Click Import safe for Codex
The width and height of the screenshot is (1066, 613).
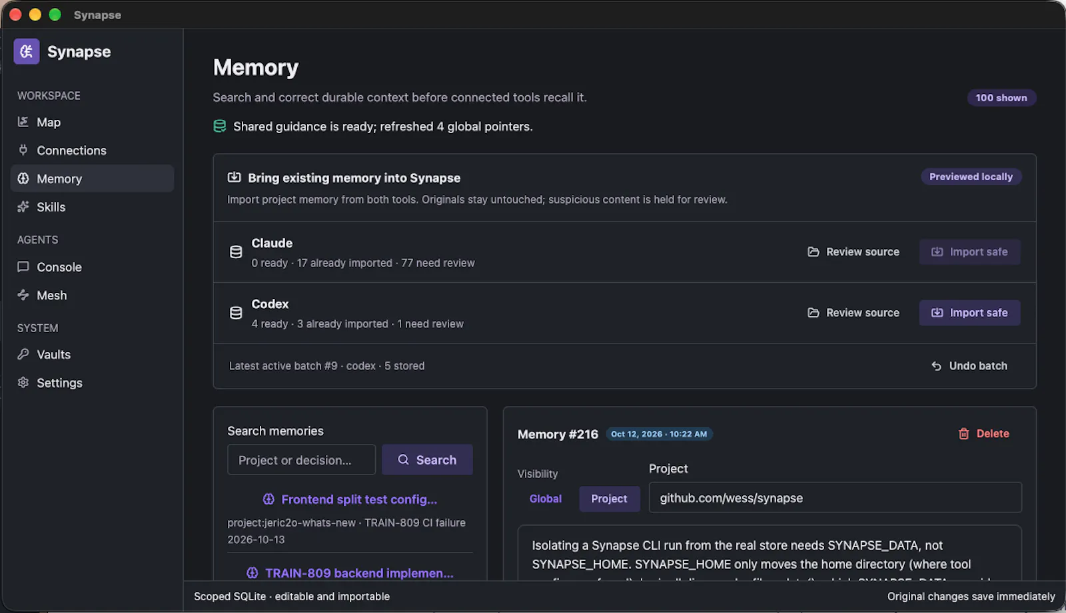[969, 313]
